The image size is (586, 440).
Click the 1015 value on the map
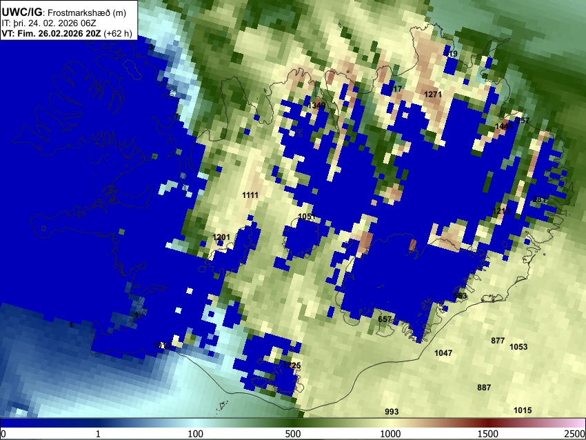click(523, 410)
